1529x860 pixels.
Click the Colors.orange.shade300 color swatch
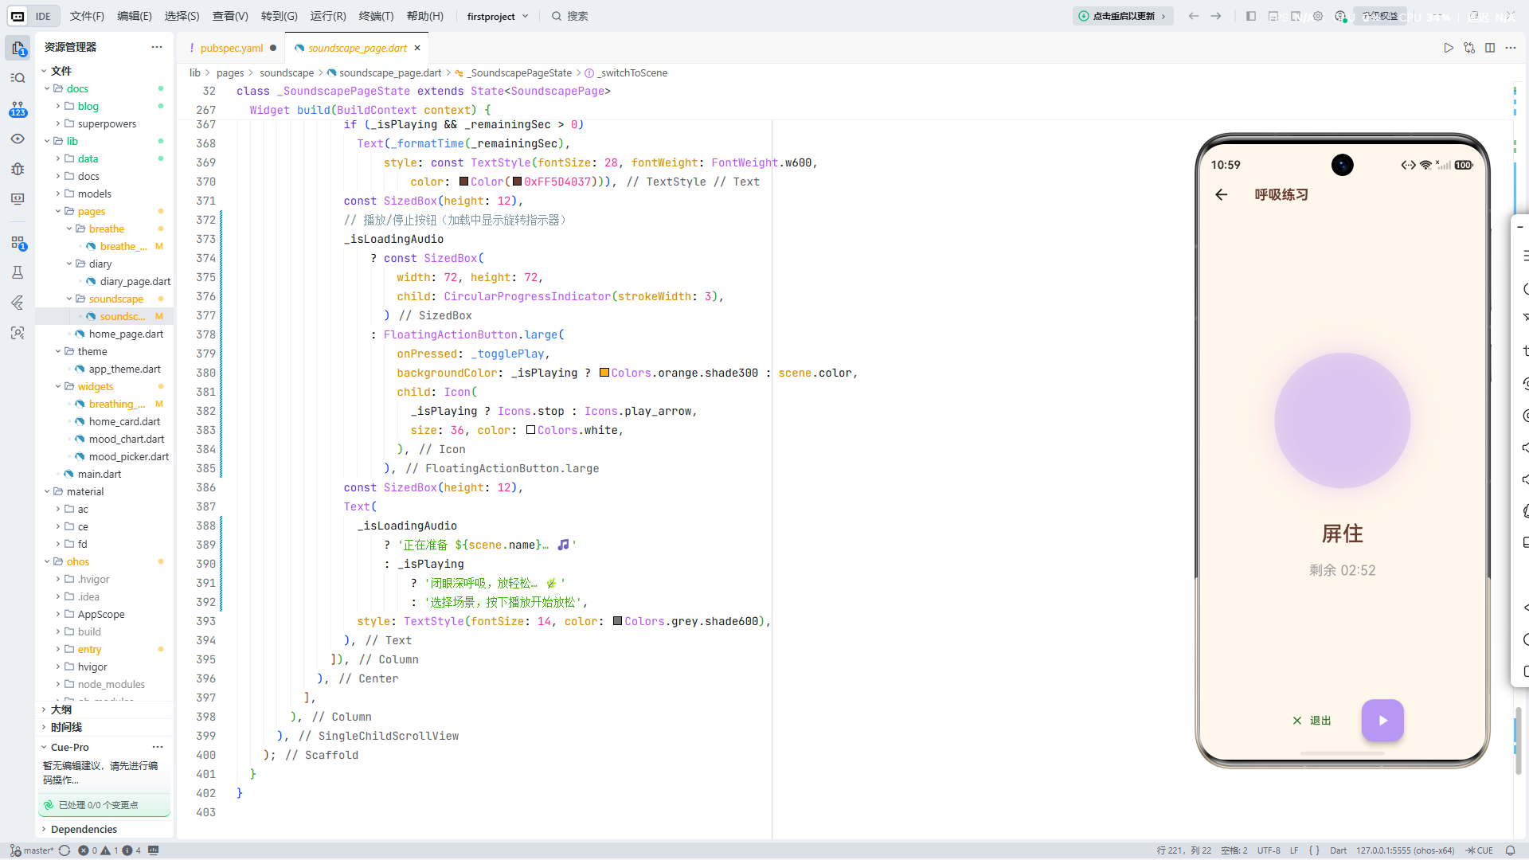coord(604,373)
